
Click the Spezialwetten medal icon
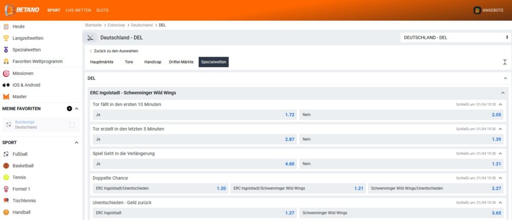6,50
